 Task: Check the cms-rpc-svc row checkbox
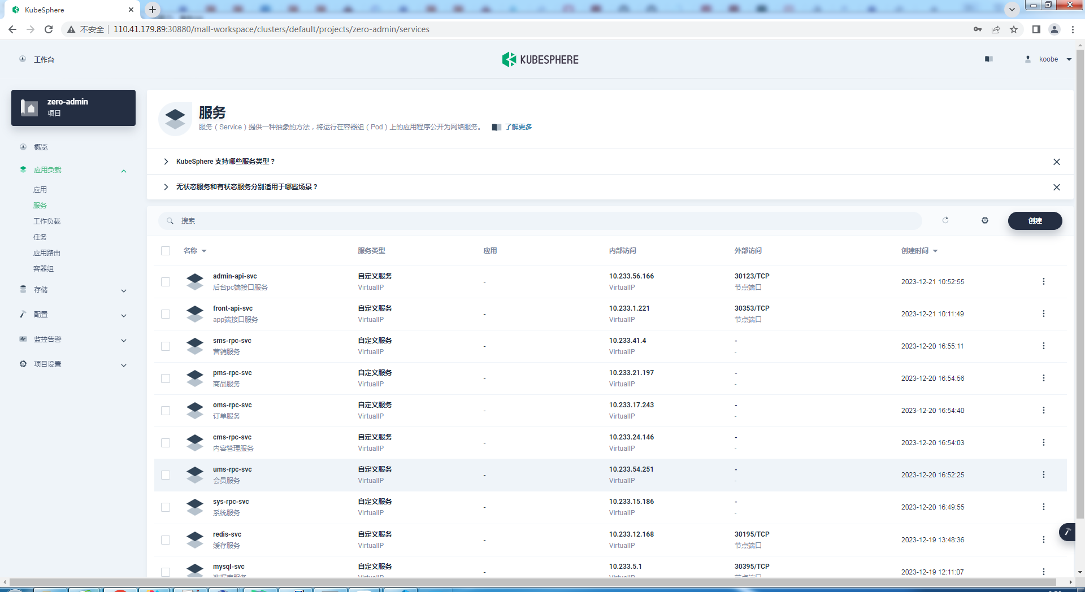[x=166, y=443]
